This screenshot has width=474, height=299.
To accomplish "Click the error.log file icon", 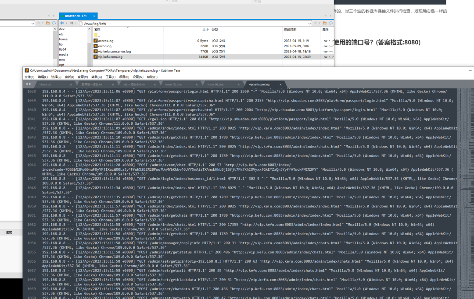I will [96, 46].
